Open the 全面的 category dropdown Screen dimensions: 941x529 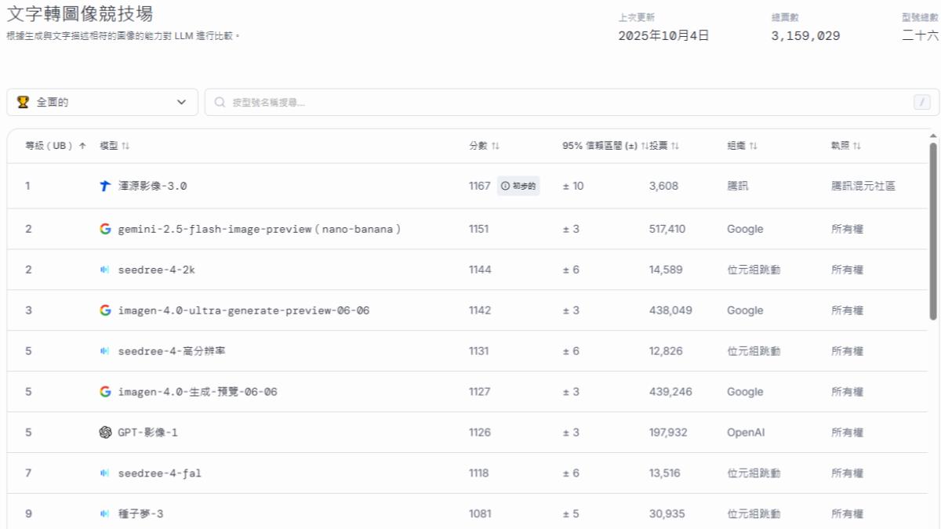click(103, 102)
